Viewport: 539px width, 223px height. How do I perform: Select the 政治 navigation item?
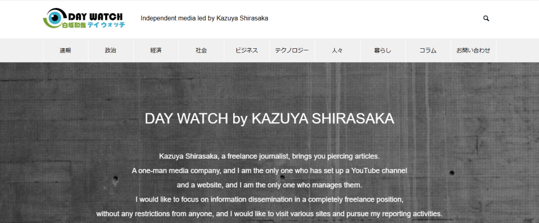coord(111,50)
